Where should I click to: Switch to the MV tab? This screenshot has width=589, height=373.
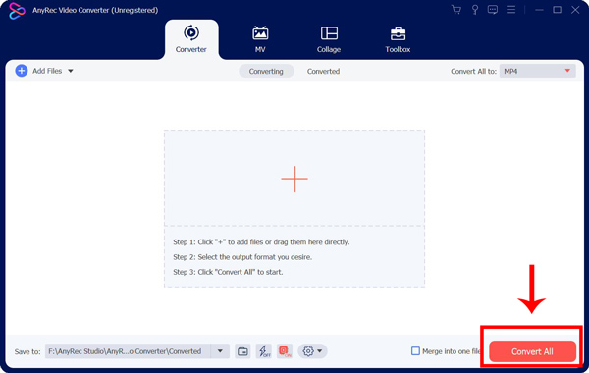point(260,39)
